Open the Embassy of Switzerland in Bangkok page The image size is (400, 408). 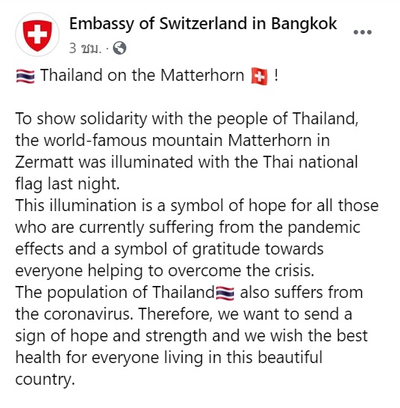[203, 24]
